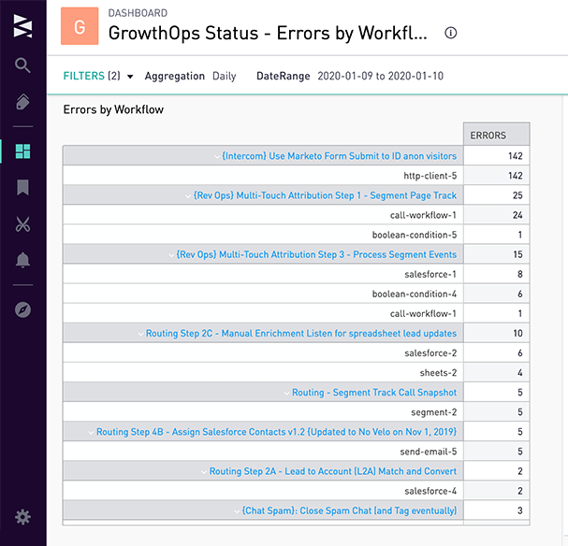Sort by the ERRORS column header
This screenshot has height=546, width=568.
tap(496, 135)
